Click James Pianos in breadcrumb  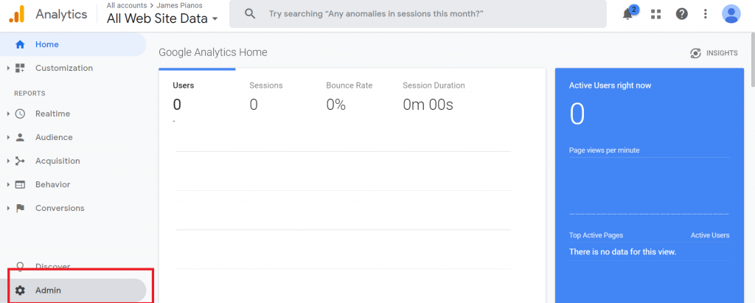[180, 5]
